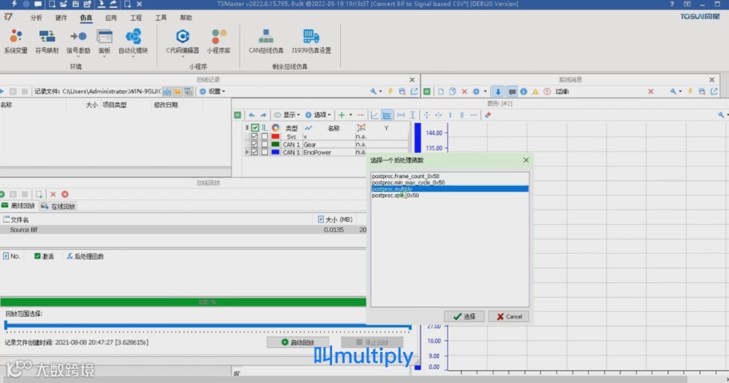The width and height of the screenshot is (729, 383).
Task: Toggle second checkbox in EngPower row
Action: pyautogui.click(x=265, y=152)
